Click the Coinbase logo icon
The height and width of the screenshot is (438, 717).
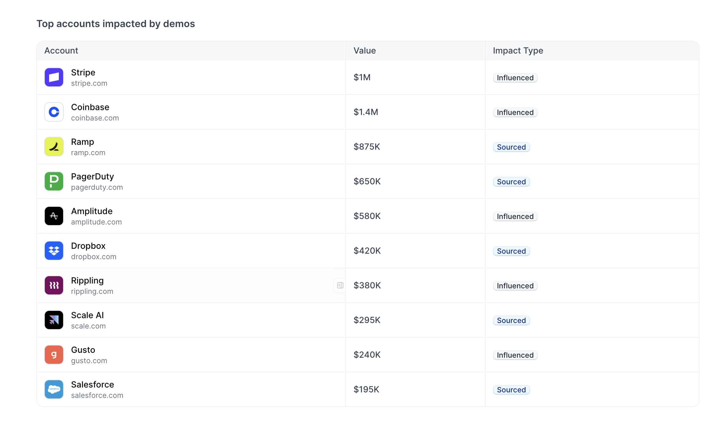pyautogui.click(x=54, y=112)
